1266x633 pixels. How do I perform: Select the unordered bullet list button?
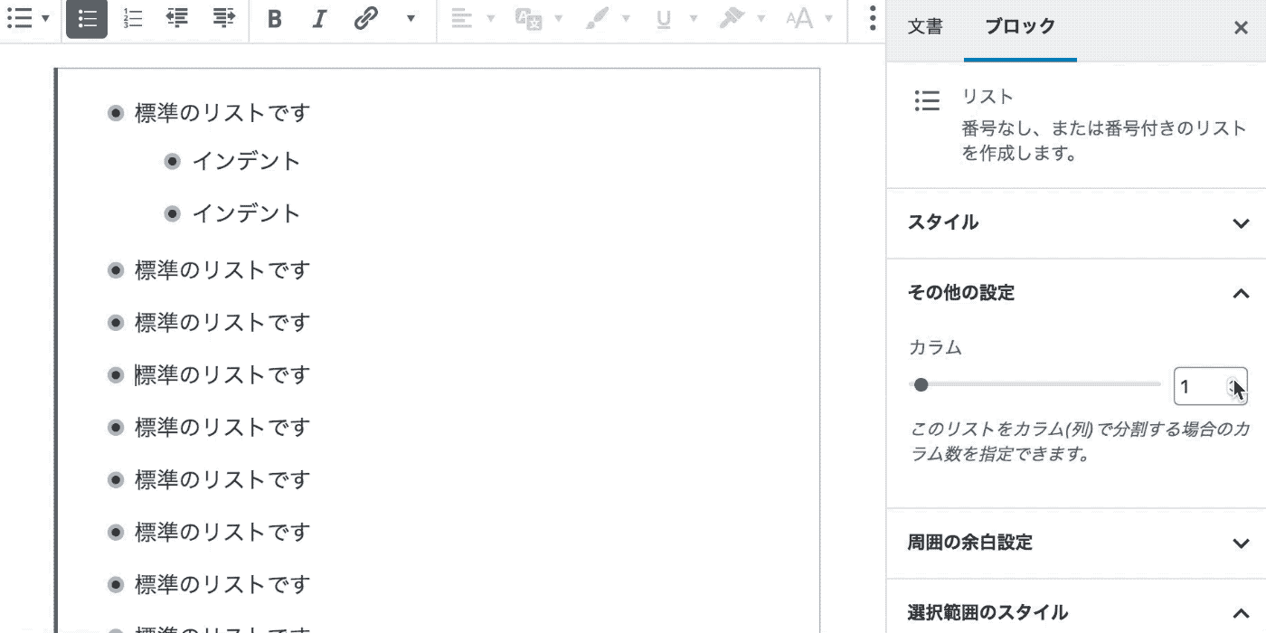[x=87, y=19]
